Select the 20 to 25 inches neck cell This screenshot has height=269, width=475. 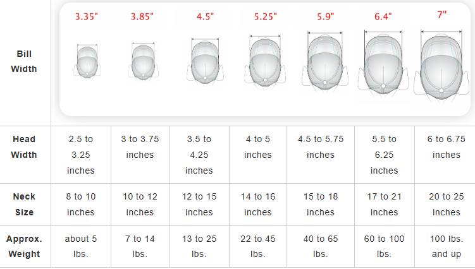tap(446, 204)
